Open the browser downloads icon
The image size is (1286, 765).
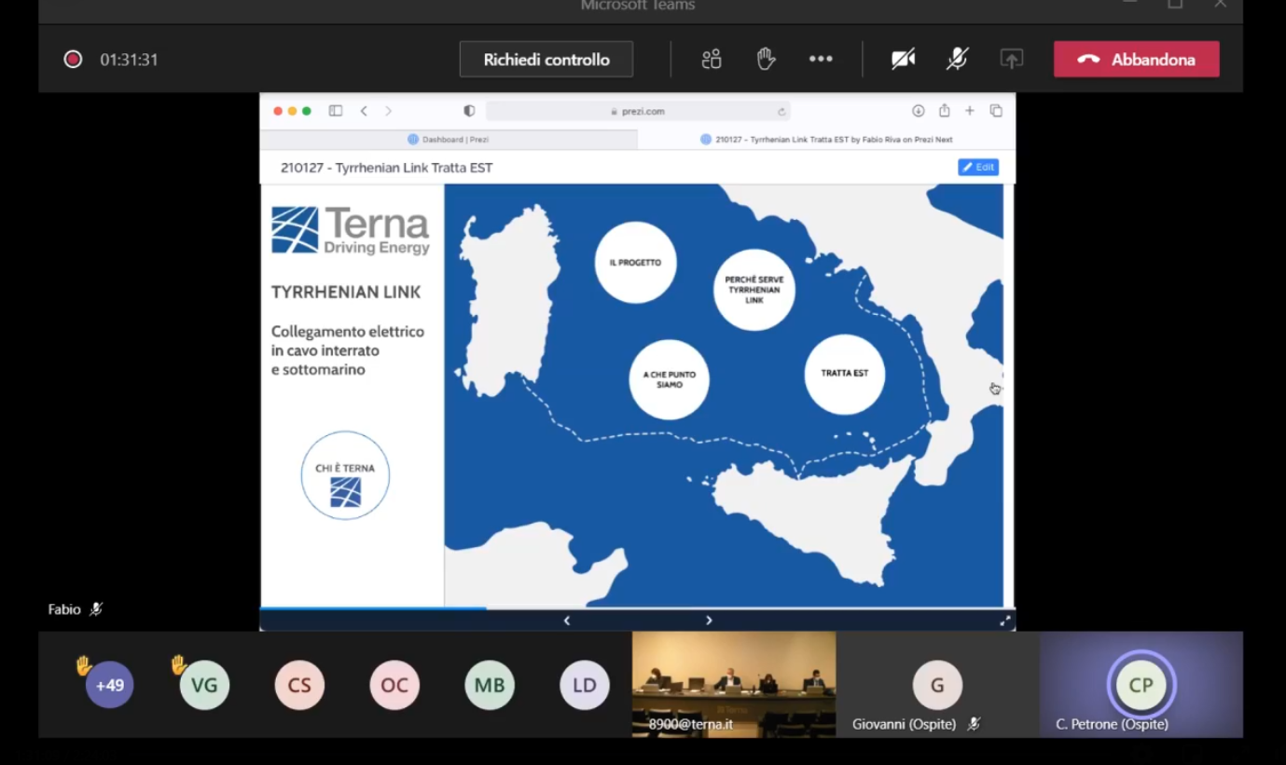tap(918, 111)
